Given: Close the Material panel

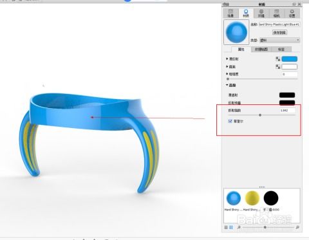Looking at the screenshot, I should (x=299, y=5).
